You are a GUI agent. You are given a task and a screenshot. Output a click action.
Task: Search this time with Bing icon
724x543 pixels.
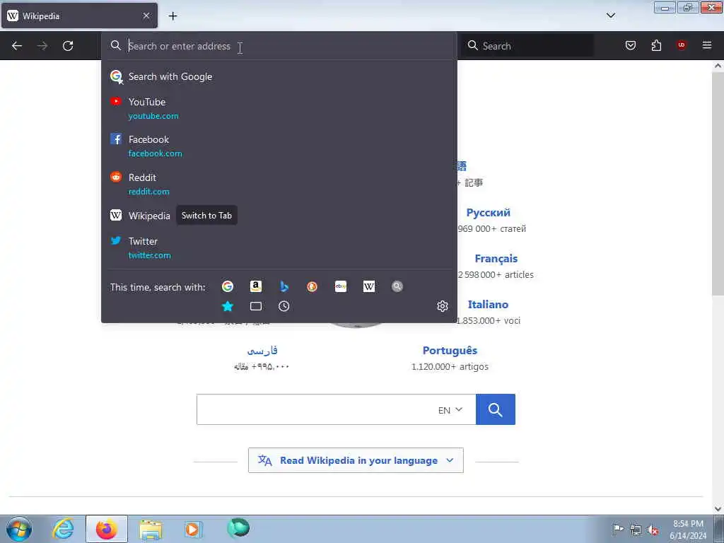point(284,287)
